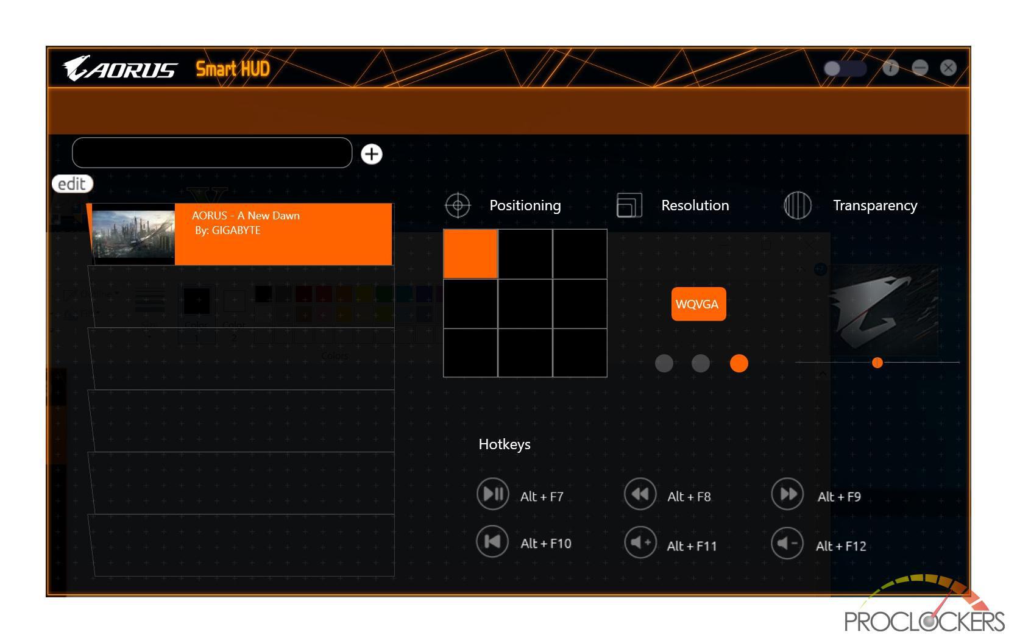
Task: Select middle-left position in grid
Action: pyautogui.click(x=470, y=304)
